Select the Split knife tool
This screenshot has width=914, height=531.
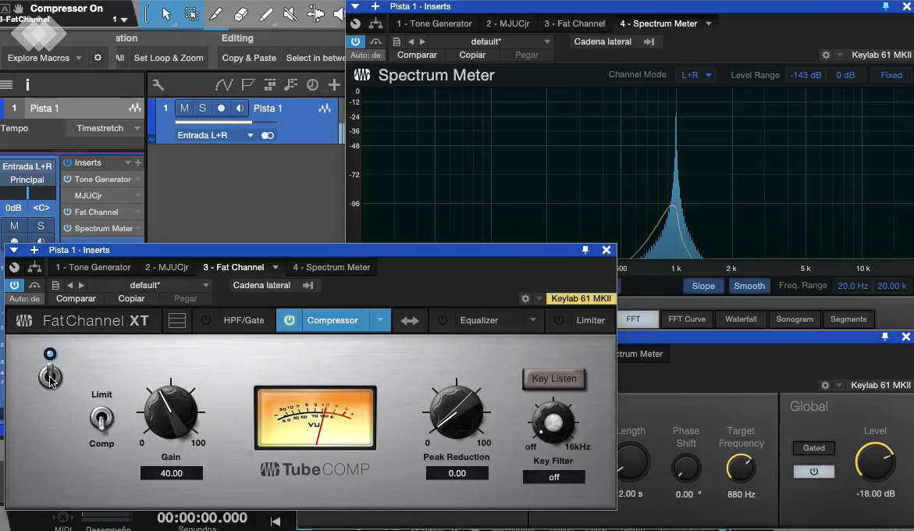tap(215, 14)
